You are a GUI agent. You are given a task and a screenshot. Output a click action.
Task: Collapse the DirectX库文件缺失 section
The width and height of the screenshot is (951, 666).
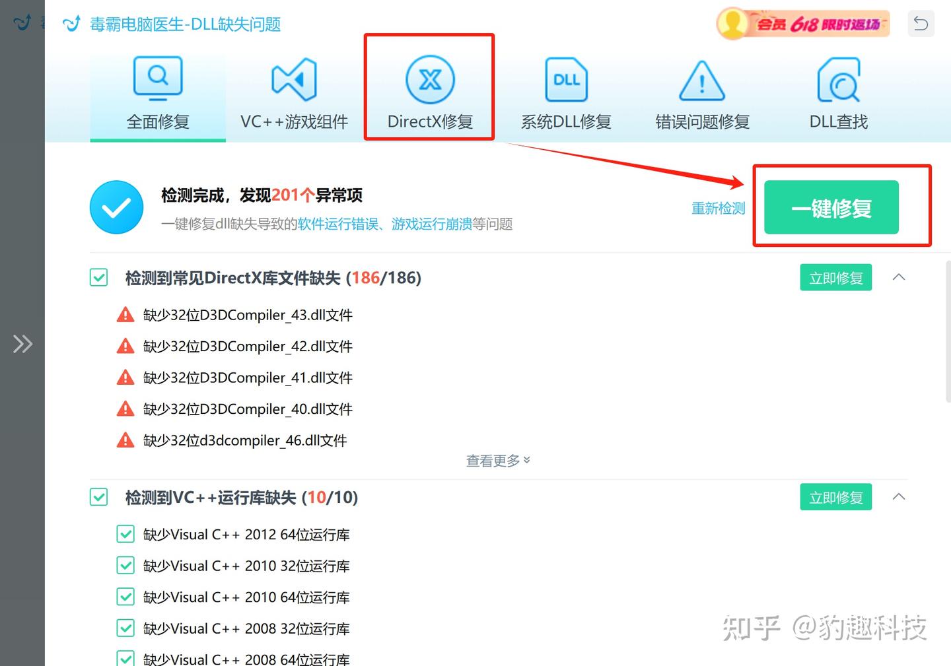899,277
